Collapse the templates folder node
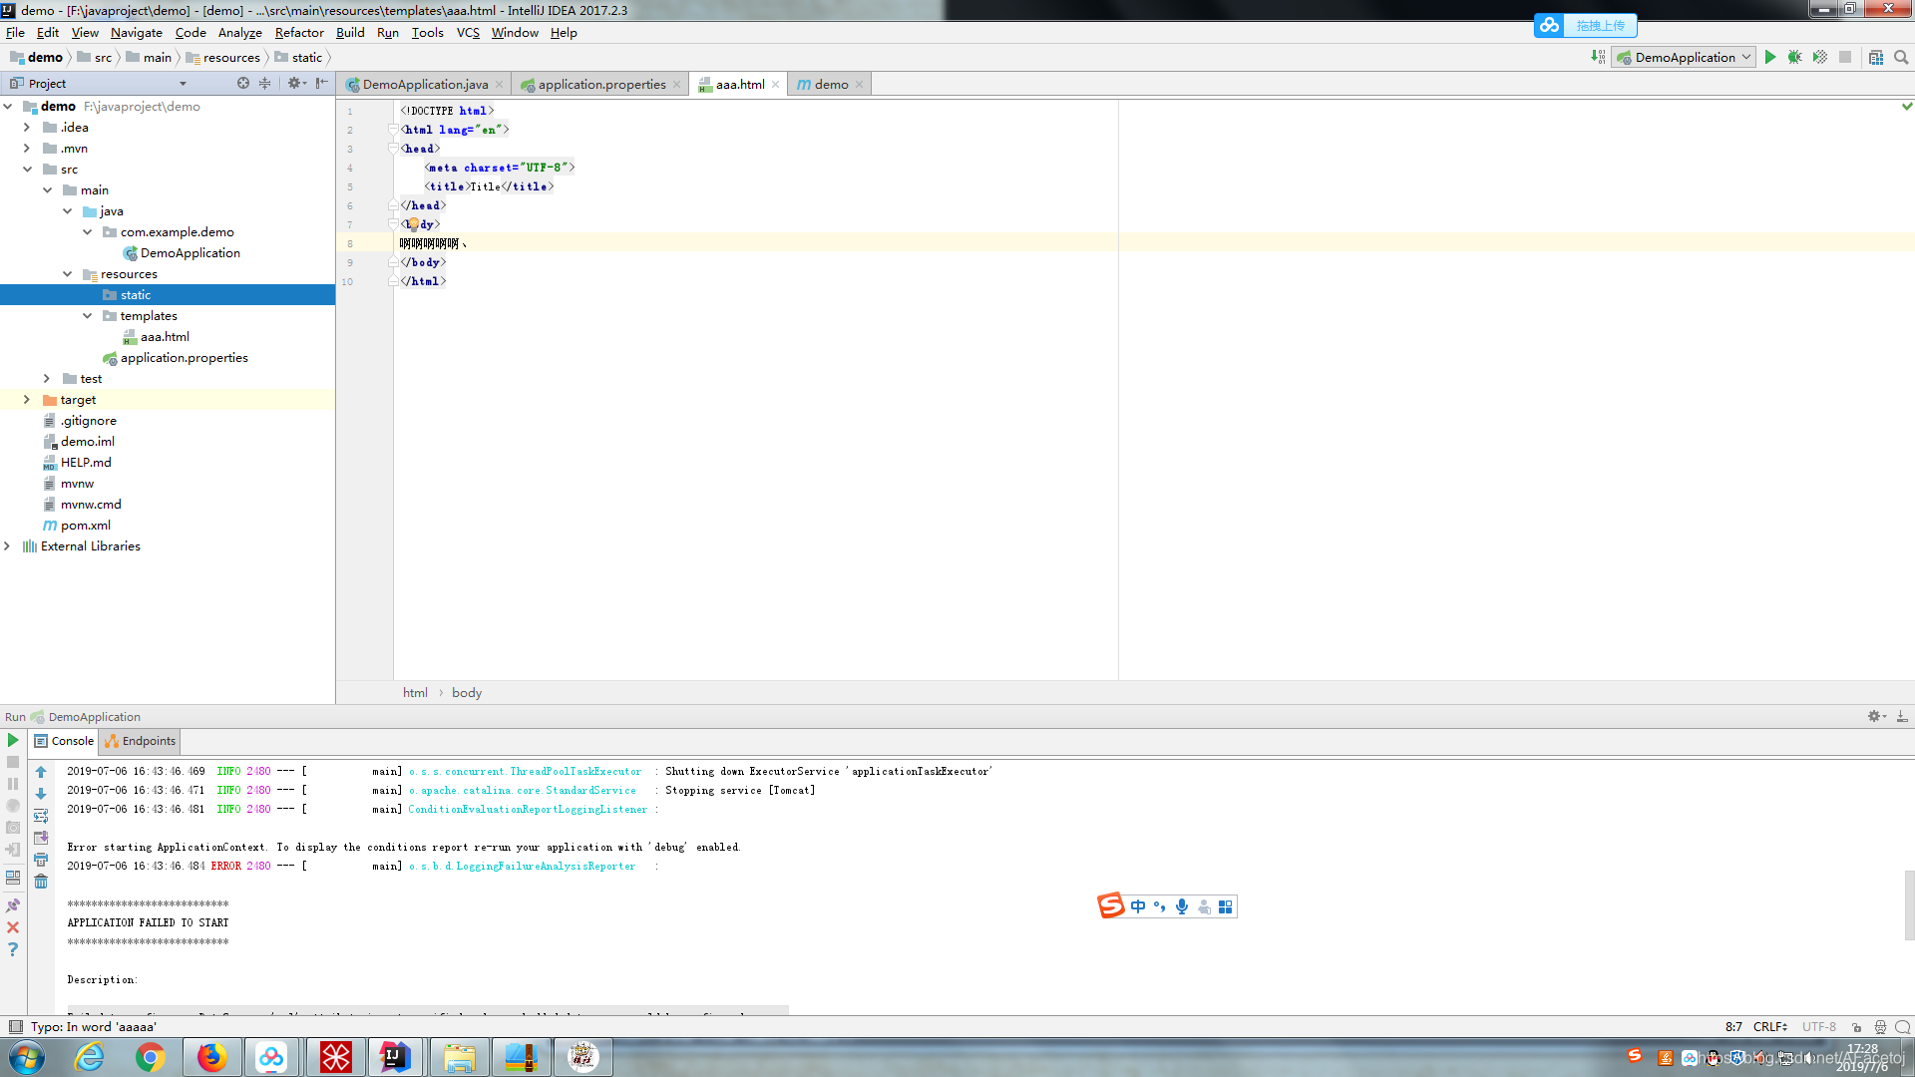Screen dimensions: 1915x1077 click(x=88, y=315)
